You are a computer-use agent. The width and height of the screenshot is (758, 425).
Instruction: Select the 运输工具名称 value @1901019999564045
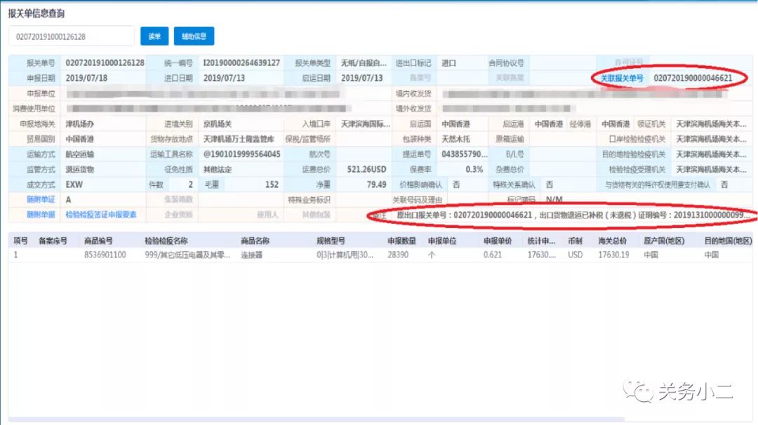tap(241, 154)
